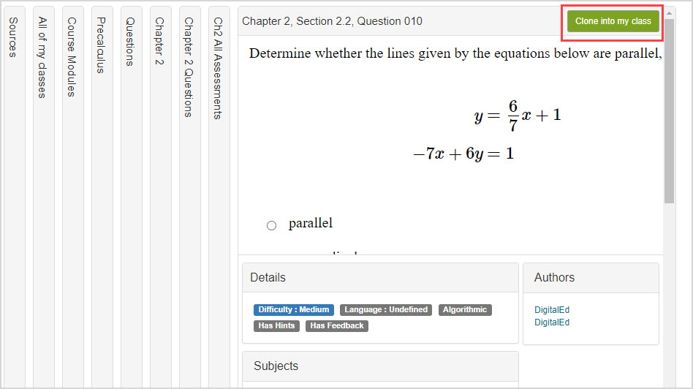Switch to the All of my classes tab
Screen dimensions: 693x389
coord(42,57)
